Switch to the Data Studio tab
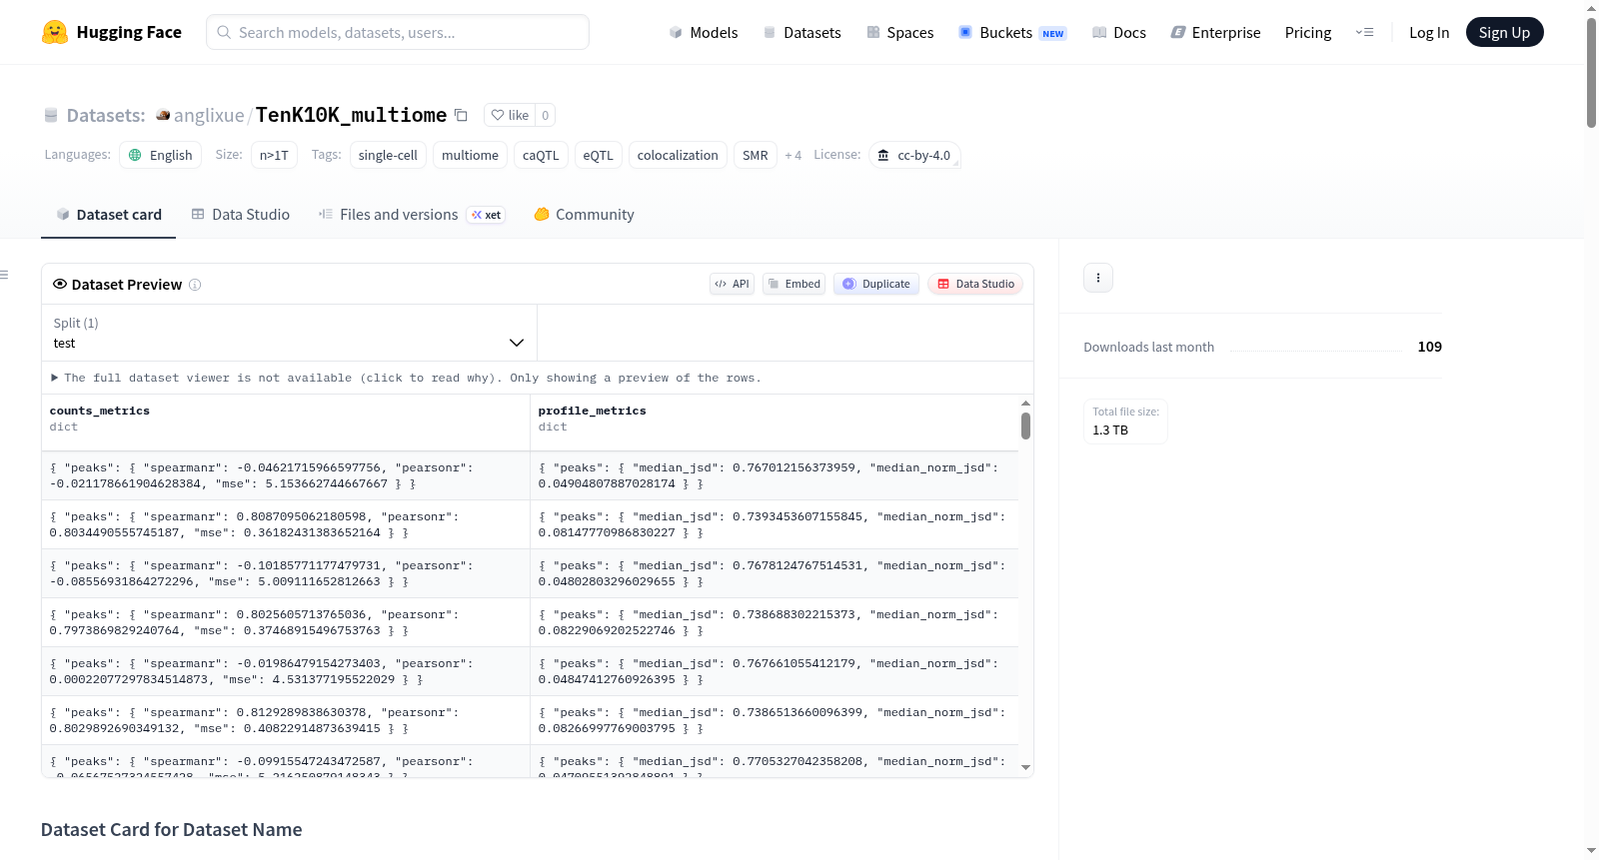The height and width of the screenshot is (860, 1599). click(240, 215)
